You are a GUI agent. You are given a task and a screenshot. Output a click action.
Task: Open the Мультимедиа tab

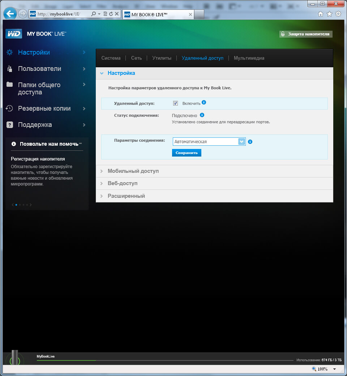tap(249, 58)
